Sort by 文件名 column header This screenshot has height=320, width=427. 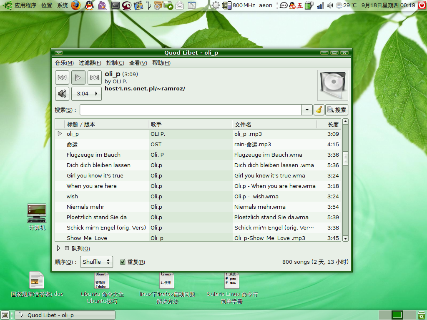coord(274,125)
